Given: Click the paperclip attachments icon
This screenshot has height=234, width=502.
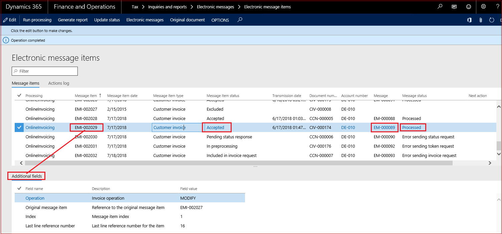Looking at the screenshot, I should click(481, 20).
